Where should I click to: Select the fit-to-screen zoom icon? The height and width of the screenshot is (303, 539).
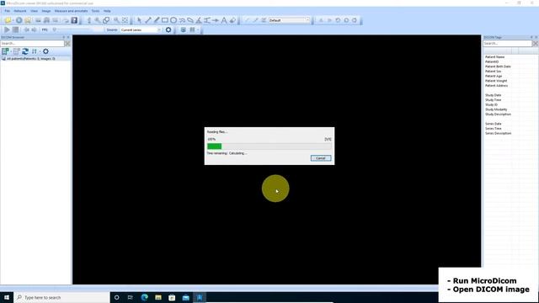125,20
